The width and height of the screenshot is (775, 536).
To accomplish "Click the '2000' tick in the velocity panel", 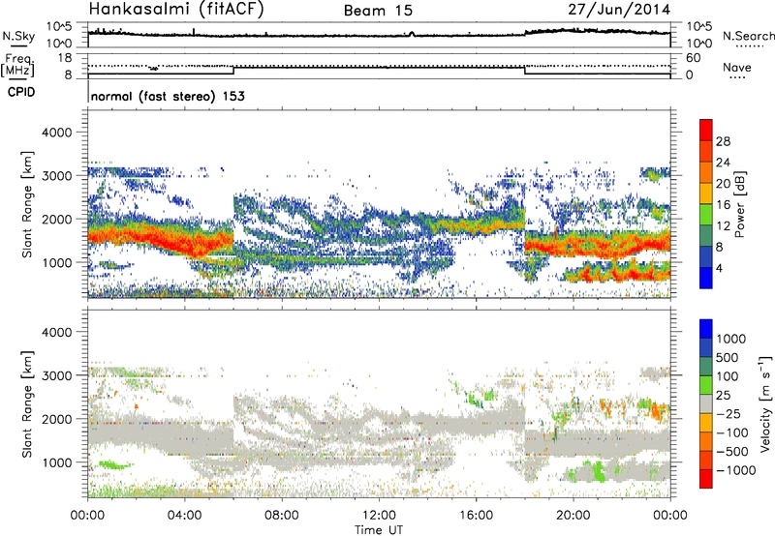I will (56, 420).
